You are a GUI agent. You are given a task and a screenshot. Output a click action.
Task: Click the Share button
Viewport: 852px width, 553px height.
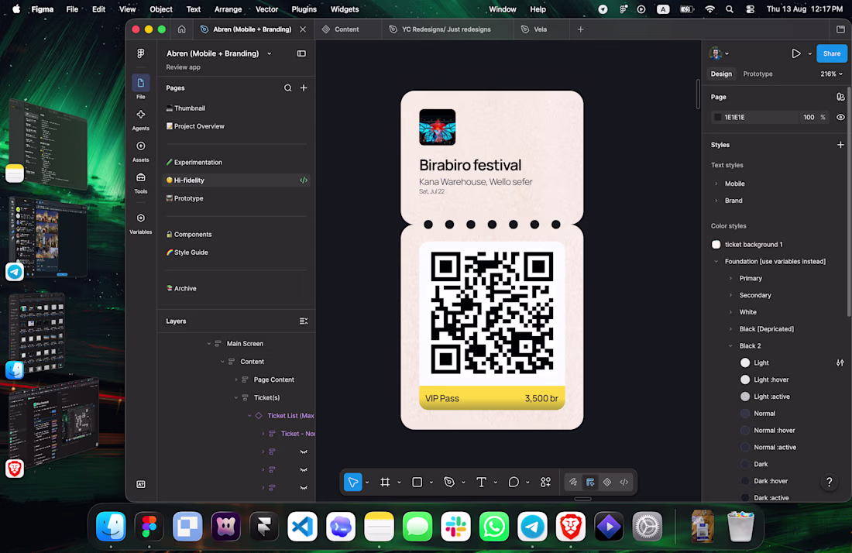tap(831, 53)
